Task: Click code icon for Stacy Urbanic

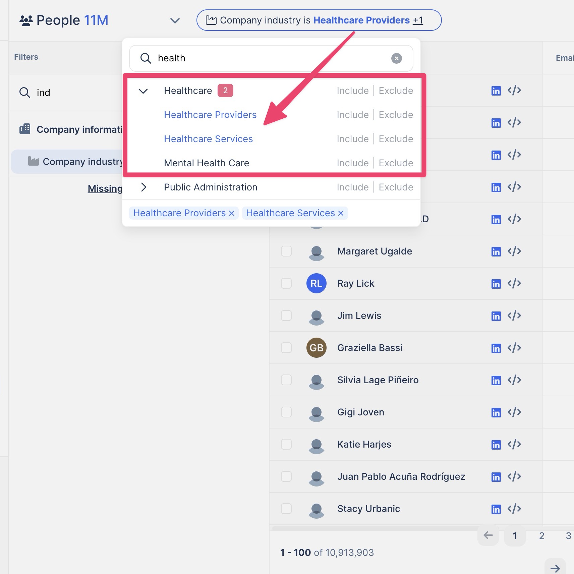Action: pyautogui.click(x=514, y=509)
